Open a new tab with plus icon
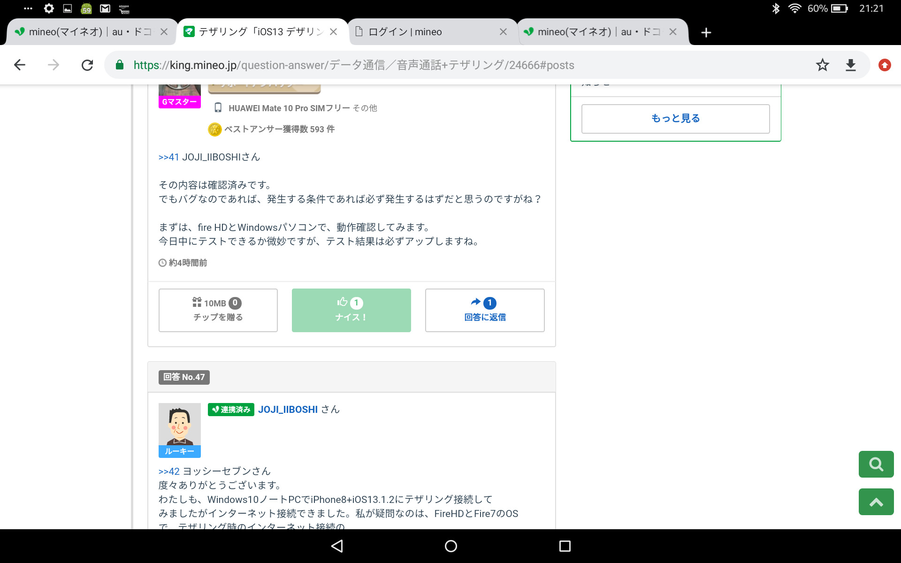 click(706, 32)
